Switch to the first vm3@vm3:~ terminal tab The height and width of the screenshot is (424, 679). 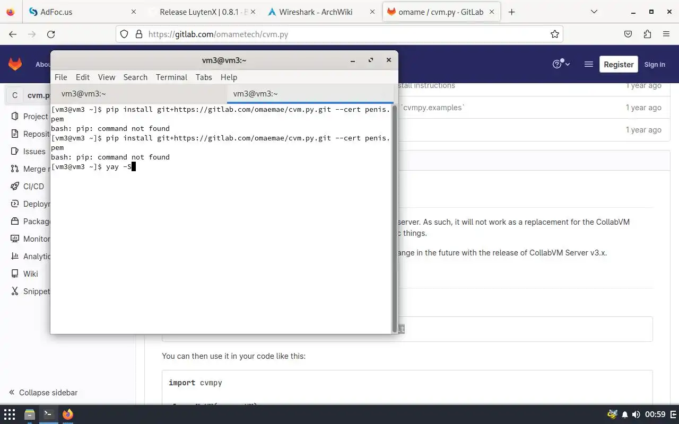click(x=139, y=94)
